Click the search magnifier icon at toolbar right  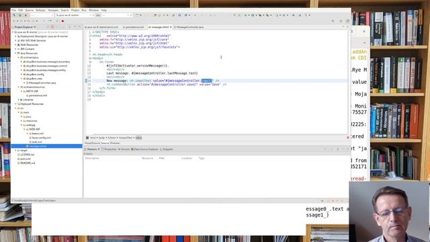[x=333, y=21]
